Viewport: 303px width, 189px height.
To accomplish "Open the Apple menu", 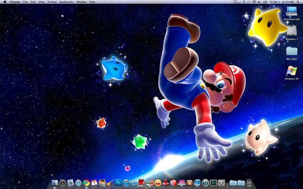I will (x=5, y=2).
